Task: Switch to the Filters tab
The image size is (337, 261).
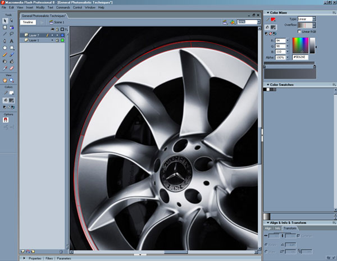Action: point(49,258)
